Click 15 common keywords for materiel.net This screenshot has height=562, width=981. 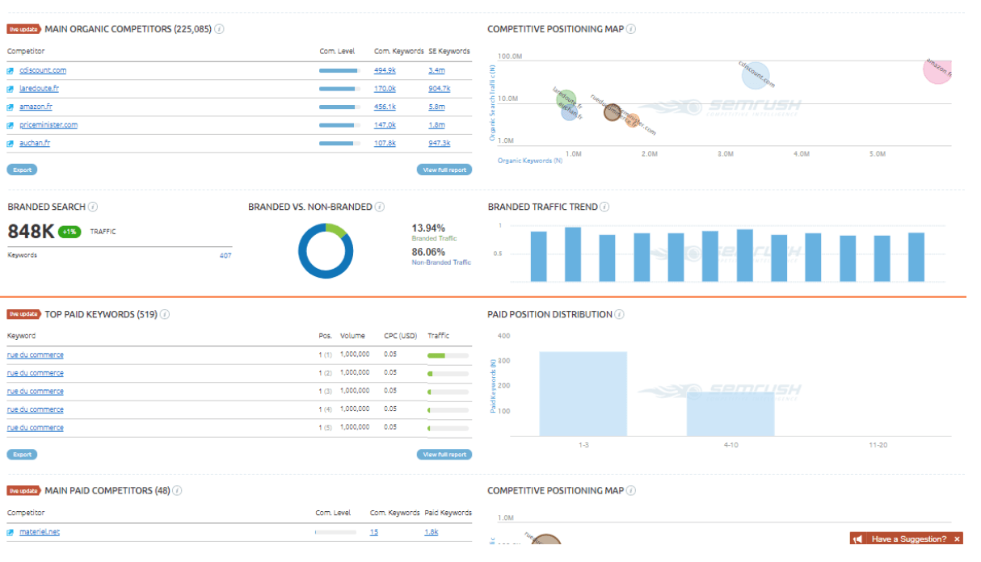coord(374,532)
